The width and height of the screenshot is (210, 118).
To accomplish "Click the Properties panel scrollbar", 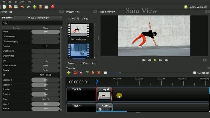I will point(61,53).
